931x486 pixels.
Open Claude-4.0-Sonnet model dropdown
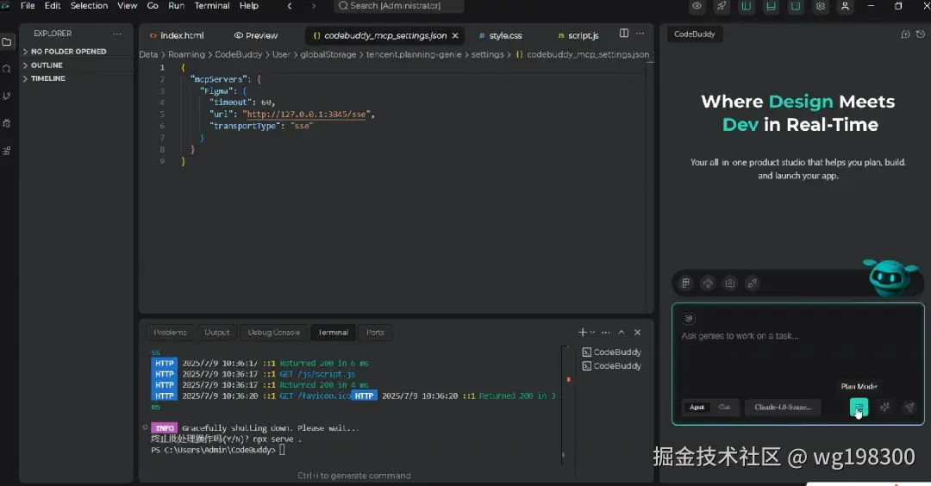pyautogui.click(x=783, y=407)
